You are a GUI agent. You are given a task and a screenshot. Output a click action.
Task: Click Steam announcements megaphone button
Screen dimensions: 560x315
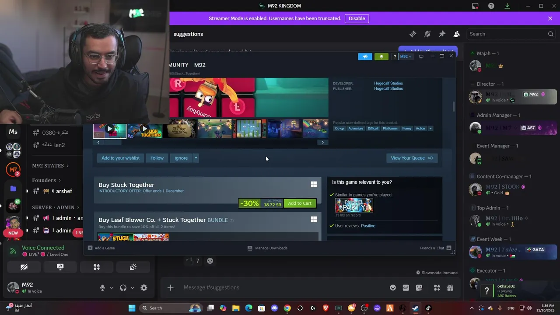click(365, 56)
